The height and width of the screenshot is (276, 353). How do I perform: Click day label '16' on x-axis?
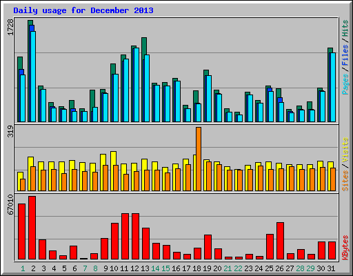(x=176, y=268)
